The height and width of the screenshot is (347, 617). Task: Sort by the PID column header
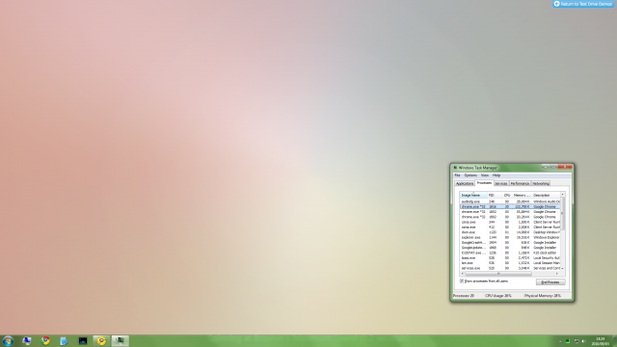[495, 195]
